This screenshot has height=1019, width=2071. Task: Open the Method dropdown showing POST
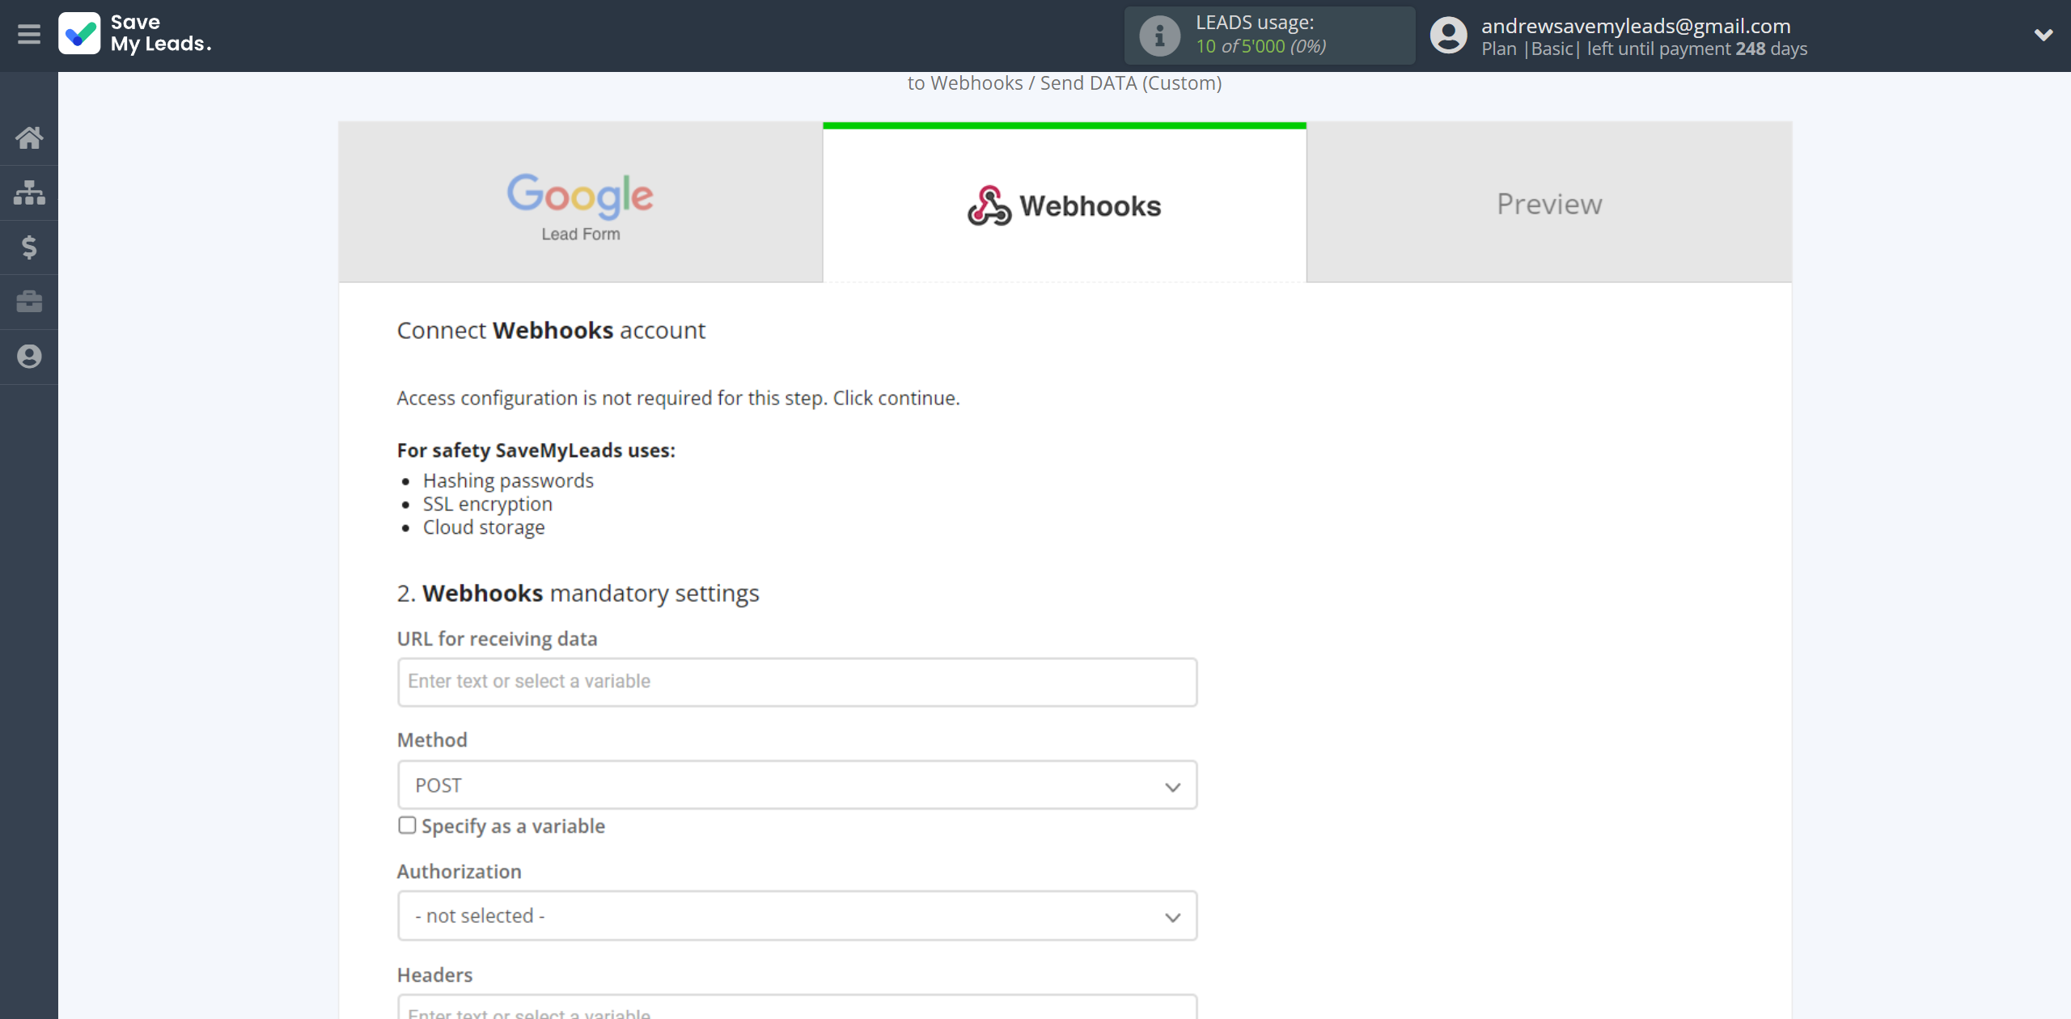(x=797, y=784)
